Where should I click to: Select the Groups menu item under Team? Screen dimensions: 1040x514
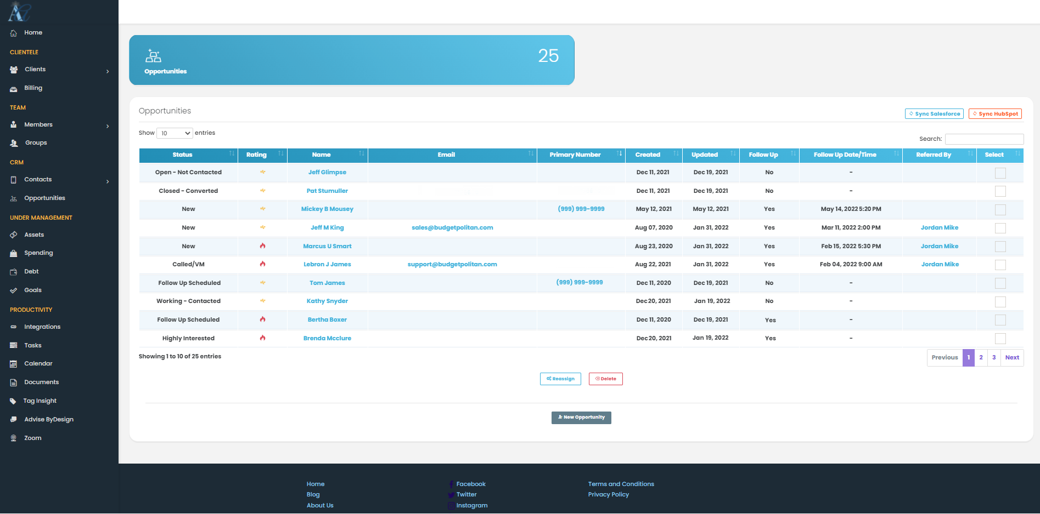pos(36,142)
